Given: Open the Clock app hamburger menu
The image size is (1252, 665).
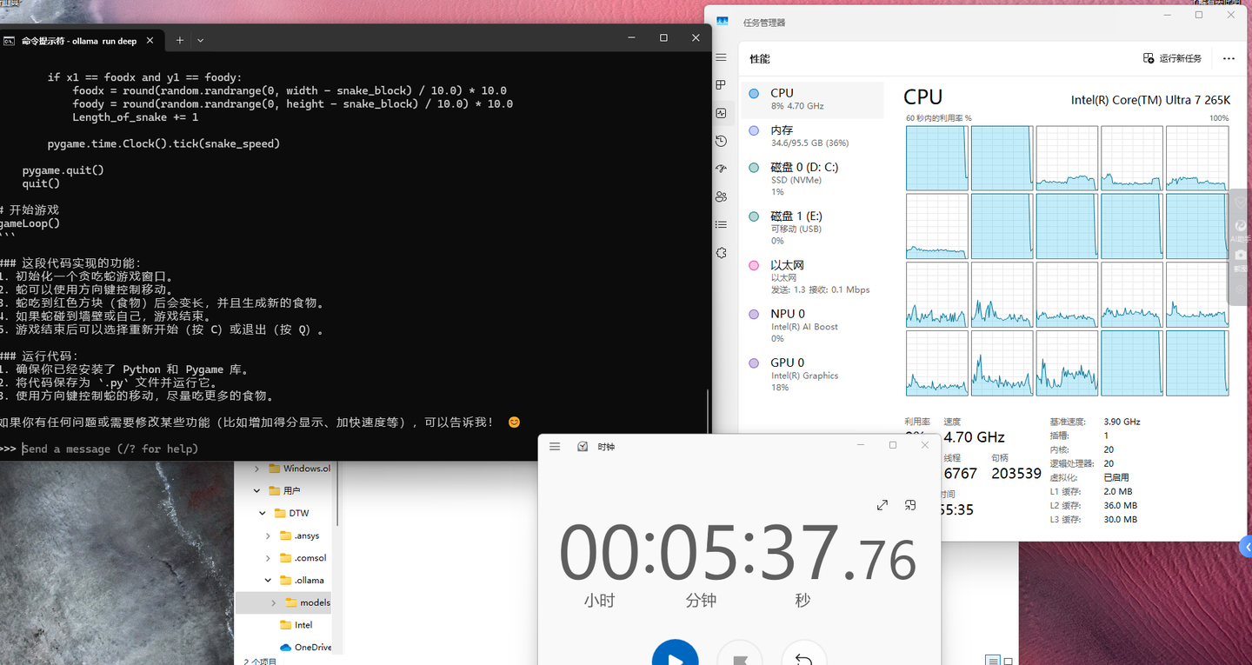Looking at the screenshot, I should pos(555,445).
